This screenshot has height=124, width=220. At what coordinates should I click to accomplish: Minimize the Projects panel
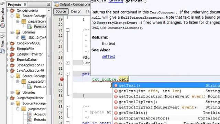48,4
